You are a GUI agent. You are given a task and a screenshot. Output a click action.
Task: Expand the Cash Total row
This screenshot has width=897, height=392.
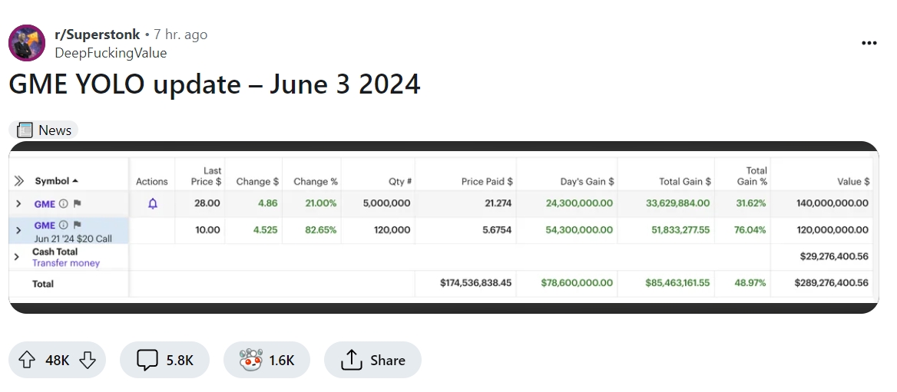point(17,257)
